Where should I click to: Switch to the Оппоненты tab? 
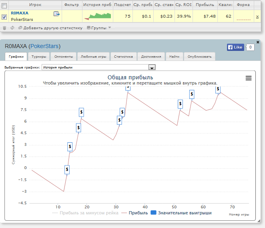click(x=64, y=56)
